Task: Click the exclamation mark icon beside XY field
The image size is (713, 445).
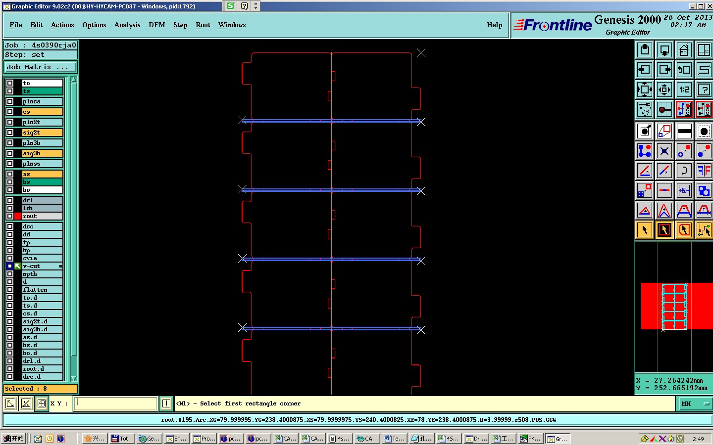Action: coord(166,403)
